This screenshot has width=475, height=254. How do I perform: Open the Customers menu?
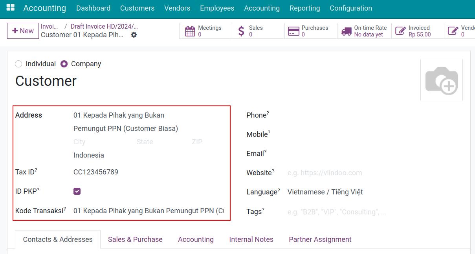pyautogui.click(x=137, y=8)
